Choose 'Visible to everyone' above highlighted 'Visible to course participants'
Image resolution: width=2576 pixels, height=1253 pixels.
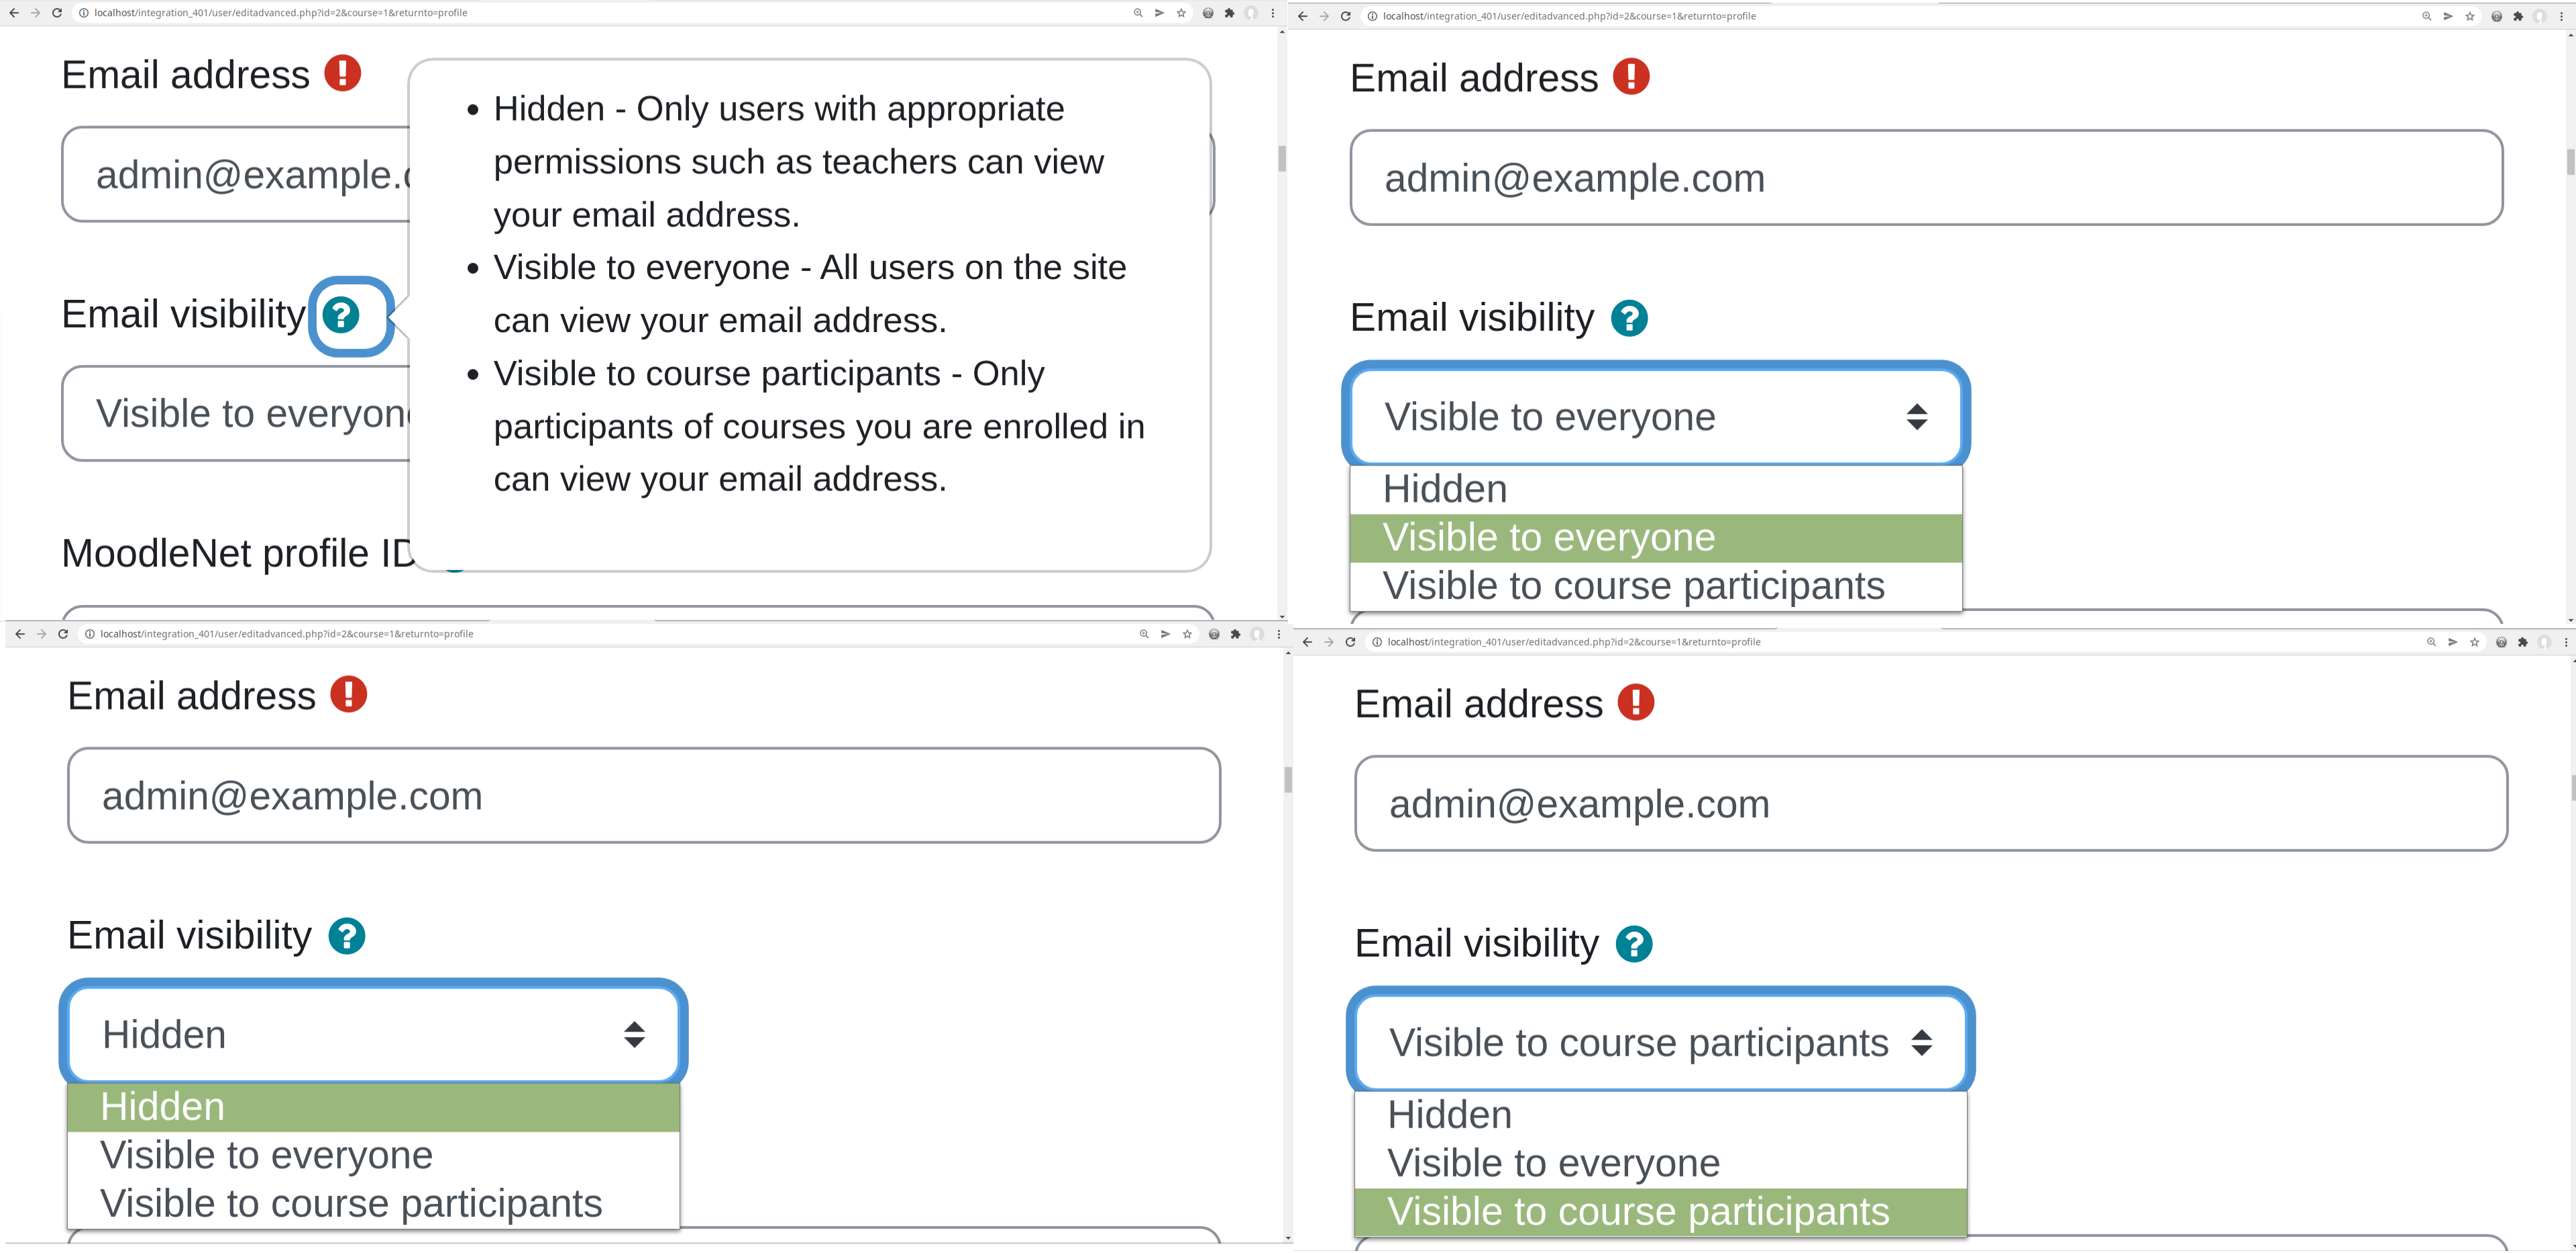coord(1661,1164)
